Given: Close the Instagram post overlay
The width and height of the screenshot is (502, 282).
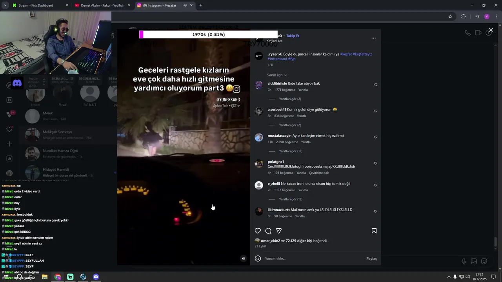Looking at the screenshot, I should 491,30.
